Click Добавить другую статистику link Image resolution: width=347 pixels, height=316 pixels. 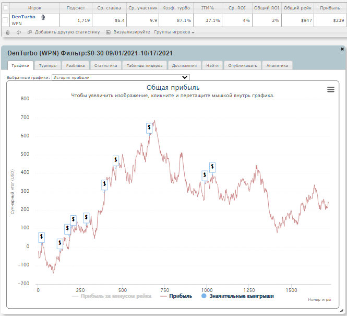coord(67,32)
